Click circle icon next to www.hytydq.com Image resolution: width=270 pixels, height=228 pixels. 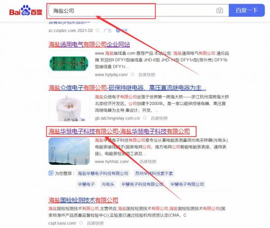[x=132, y=75]
